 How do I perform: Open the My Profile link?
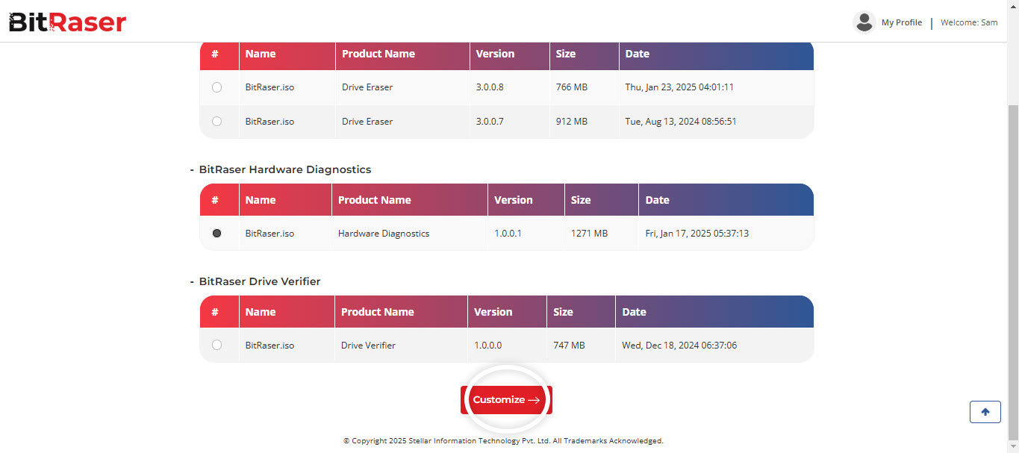point(902,22)
